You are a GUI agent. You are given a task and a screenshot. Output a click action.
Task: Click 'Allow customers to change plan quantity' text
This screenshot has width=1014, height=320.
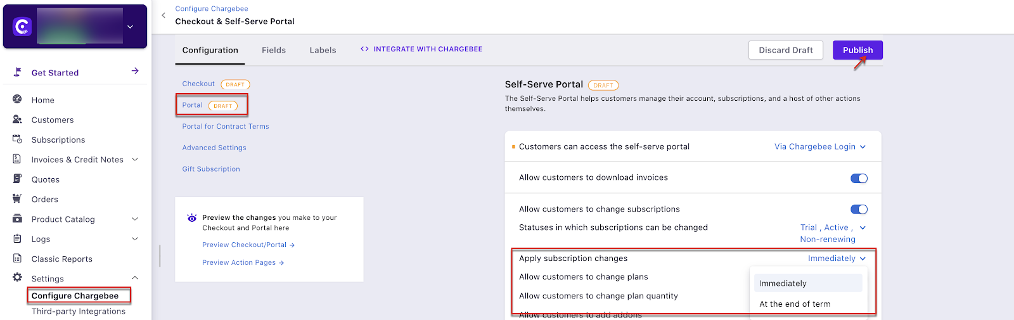click(x=598, y=296)
